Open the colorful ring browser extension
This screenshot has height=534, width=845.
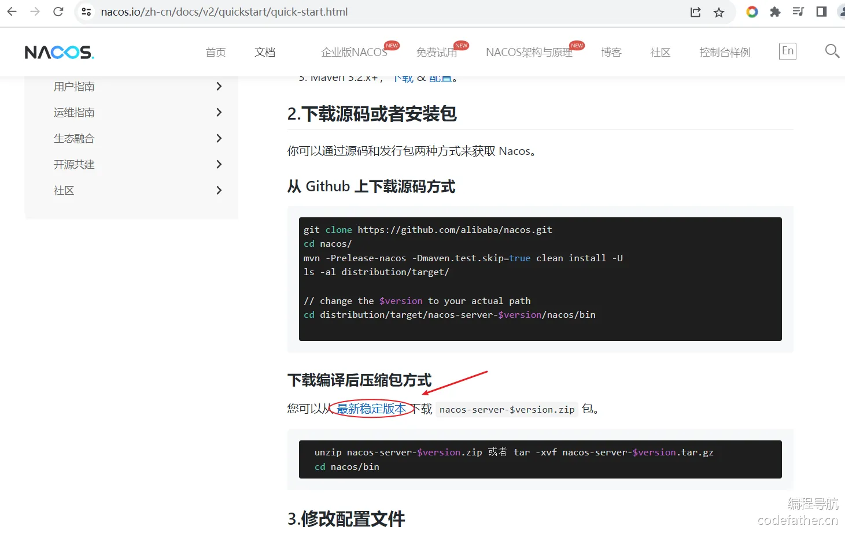[x=752, y=12]
